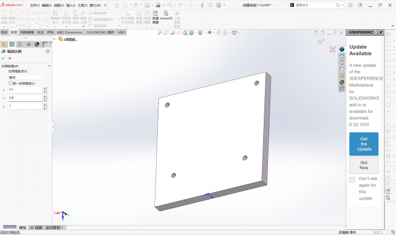Increment the X scale value spinner up
This screenshot has width=396, height=235.
click(x=45, y=88)
